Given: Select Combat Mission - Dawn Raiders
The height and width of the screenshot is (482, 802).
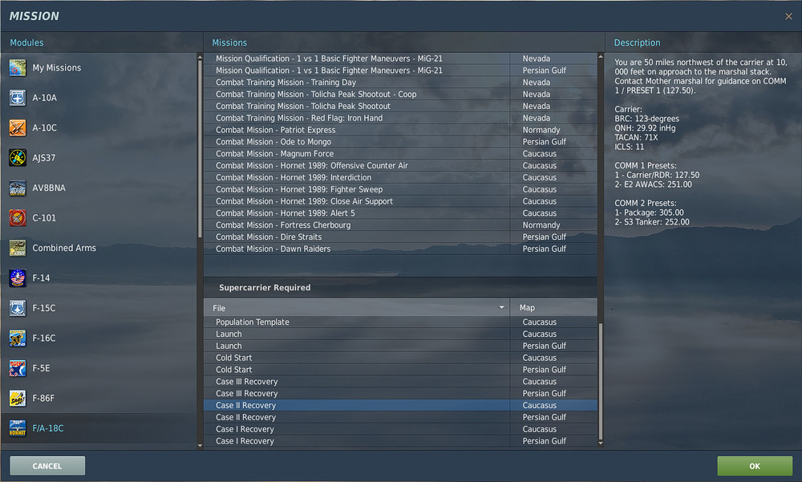Looking at the screenshot, I should coord(400,249).
